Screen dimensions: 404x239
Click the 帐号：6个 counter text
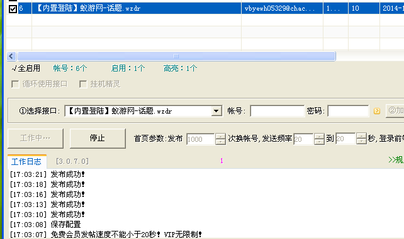coord(70,68)
